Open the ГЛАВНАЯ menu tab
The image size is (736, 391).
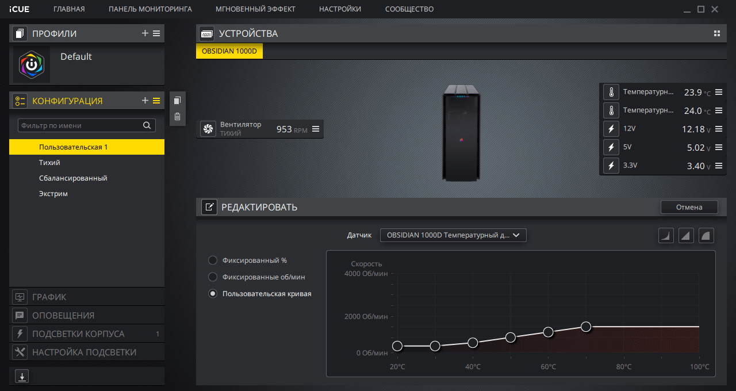click(x=69, y=9)
